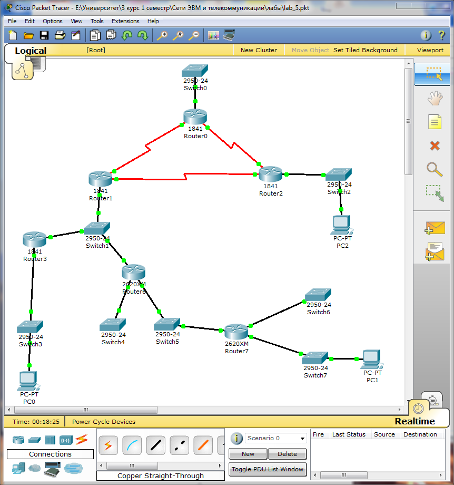Select the Multiuser Connection icon
The height and width of the screenshot is (485, 454).
(73, 468)
